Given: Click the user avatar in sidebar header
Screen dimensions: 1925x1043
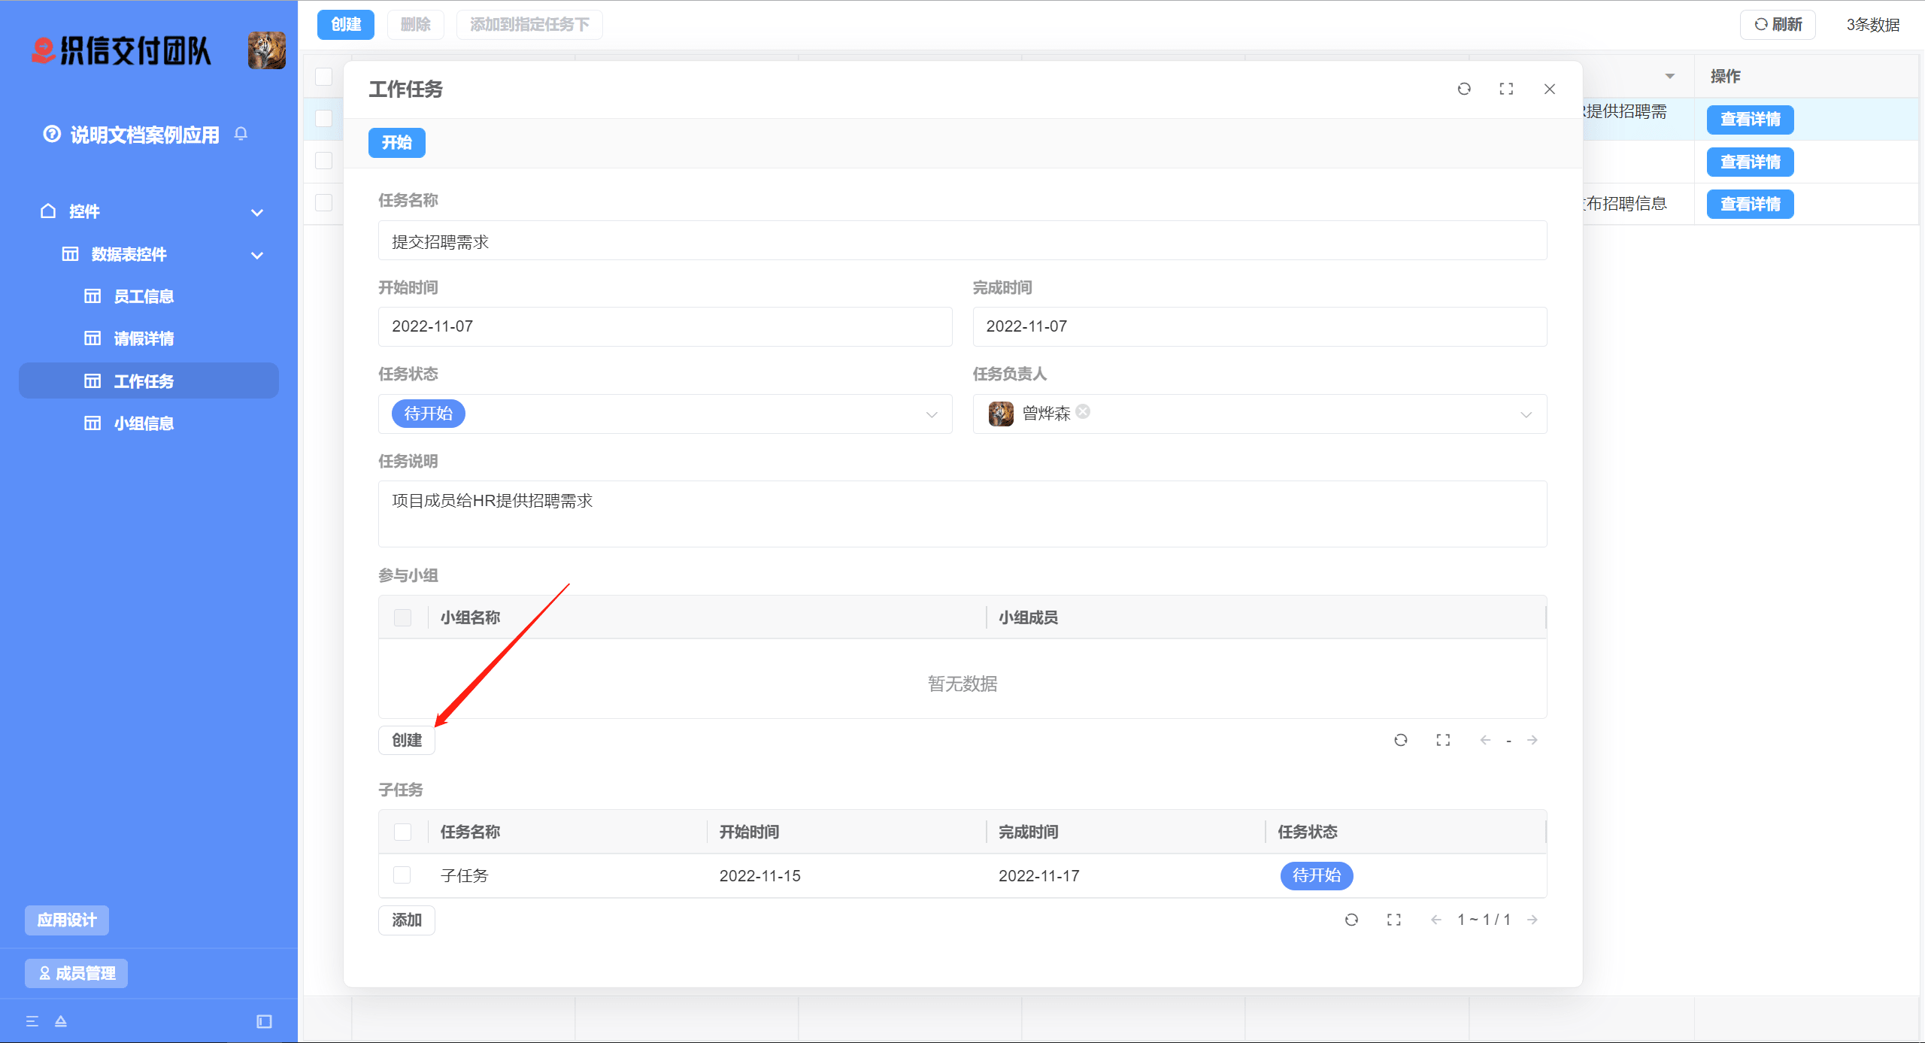Looking at the screenshot, I should click(267, 50).
